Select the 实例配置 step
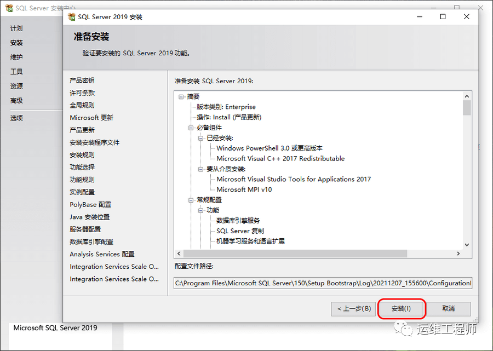 (82, 192)
